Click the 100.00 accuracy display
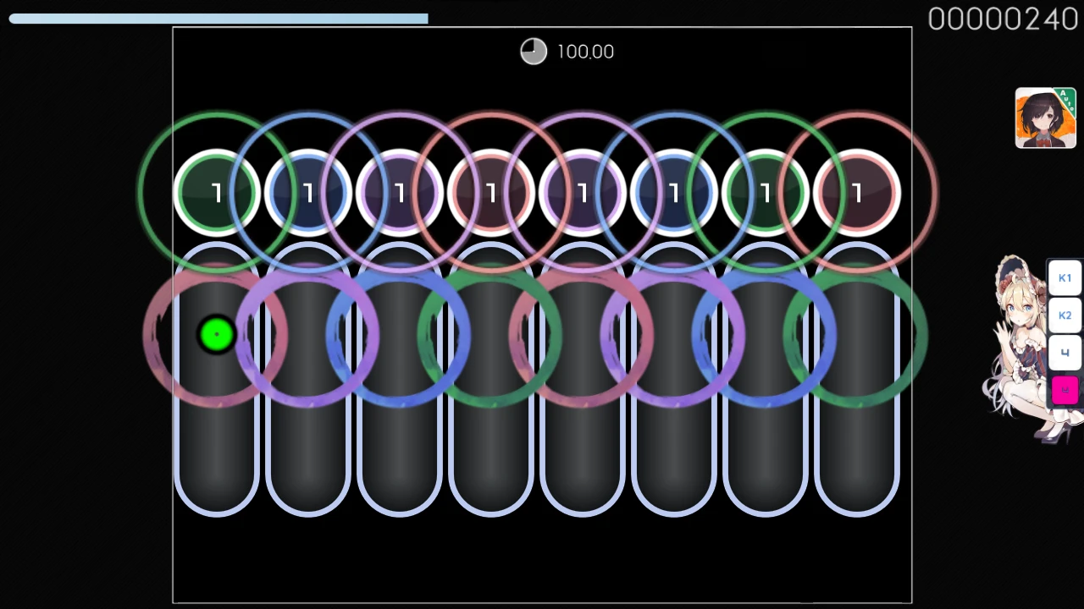 click(x=585, y=52)
